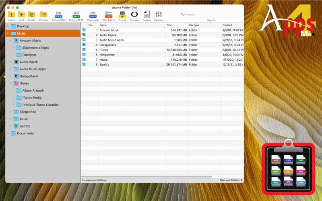Open the Text Editor icon
322x201 pixels.
108,15
